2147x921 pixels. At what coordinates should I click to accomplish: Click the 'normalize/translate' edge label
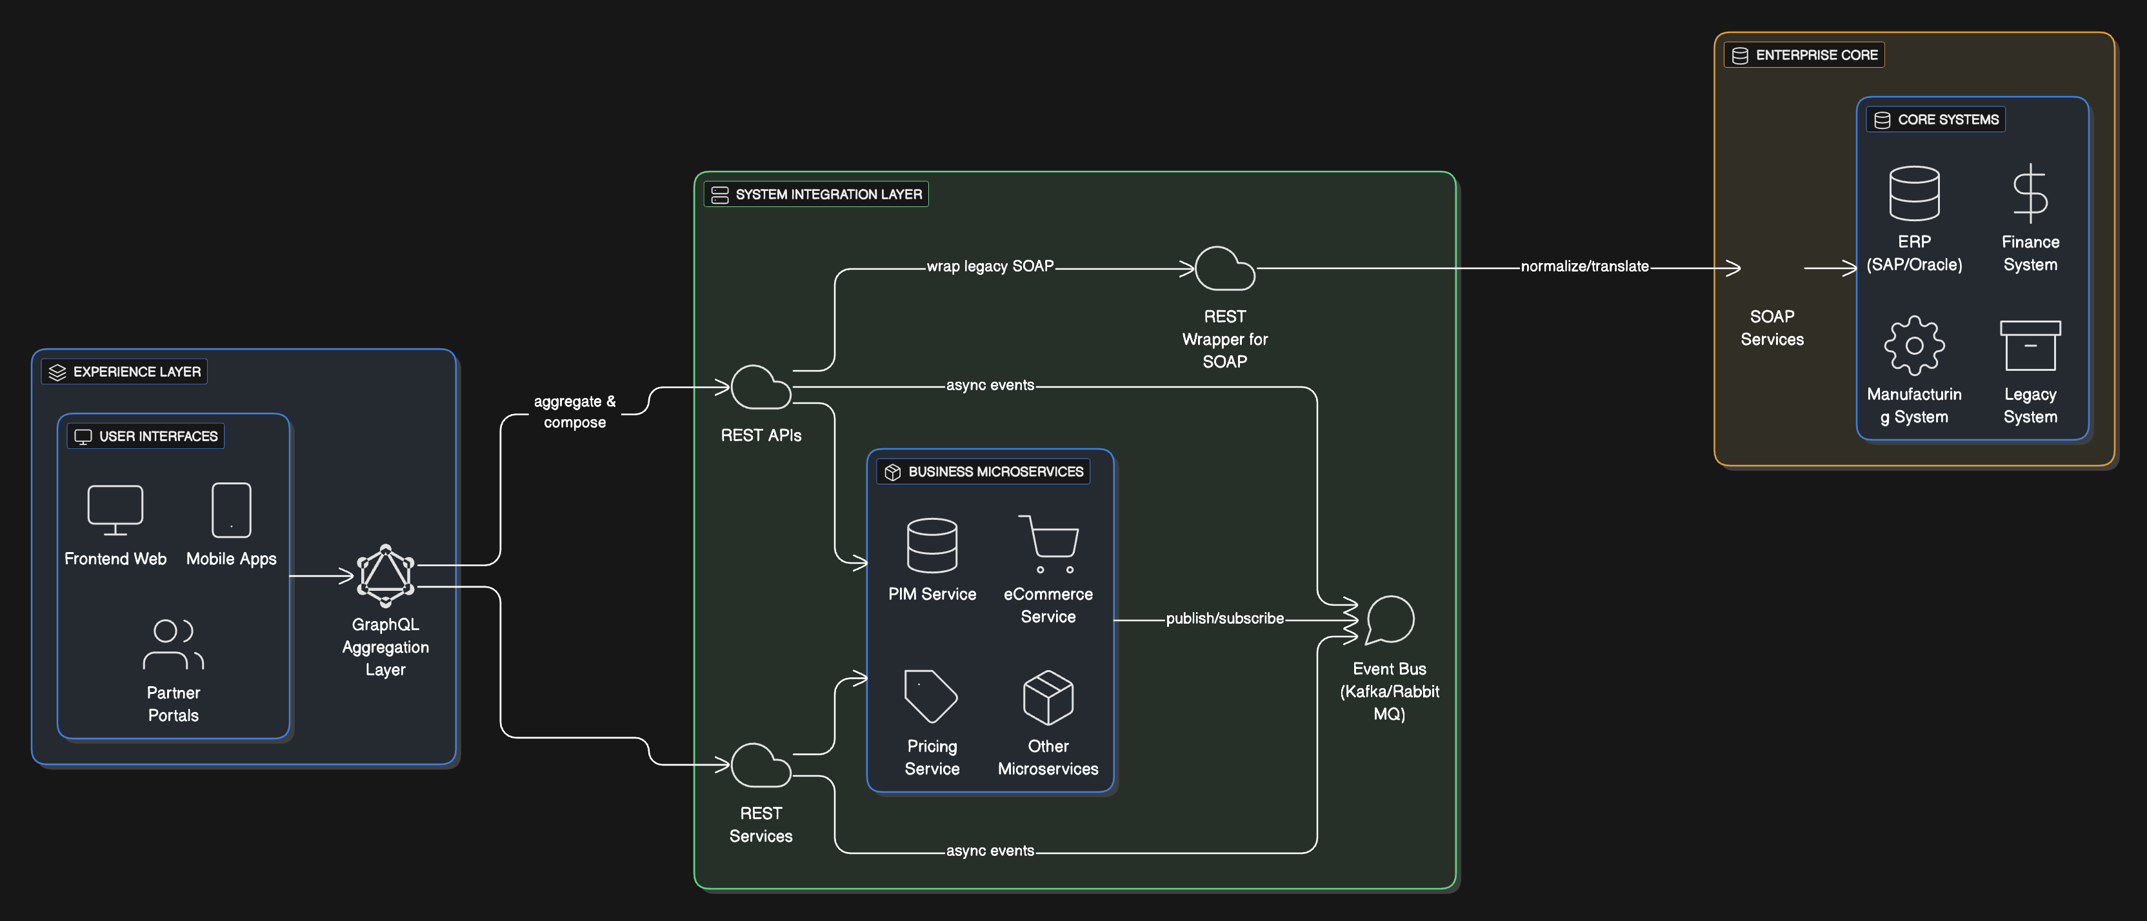click(1584, 267)
